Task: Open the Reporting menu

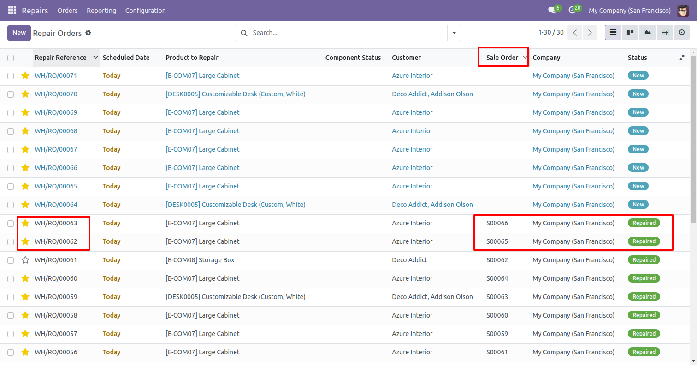Action: (101, 11)
